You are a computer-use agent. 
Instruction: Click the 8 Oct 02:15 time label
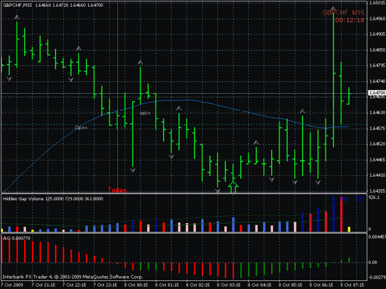[198, 285]
